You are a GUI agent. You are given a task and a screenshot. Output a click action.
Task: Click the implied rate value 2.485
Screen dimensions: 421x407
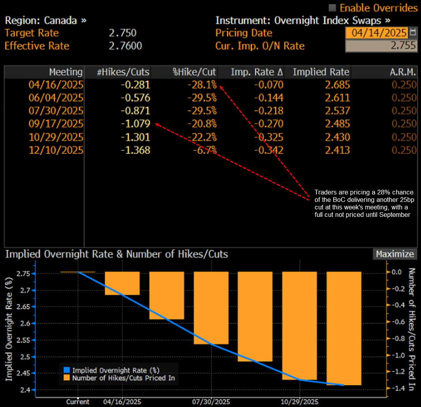pyautogui.click(x=338, y=124)
